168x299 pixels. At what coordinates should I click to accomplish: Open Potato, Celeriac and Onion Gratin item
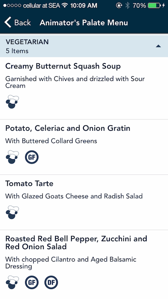pyautogui.click(x=84, y=147)
